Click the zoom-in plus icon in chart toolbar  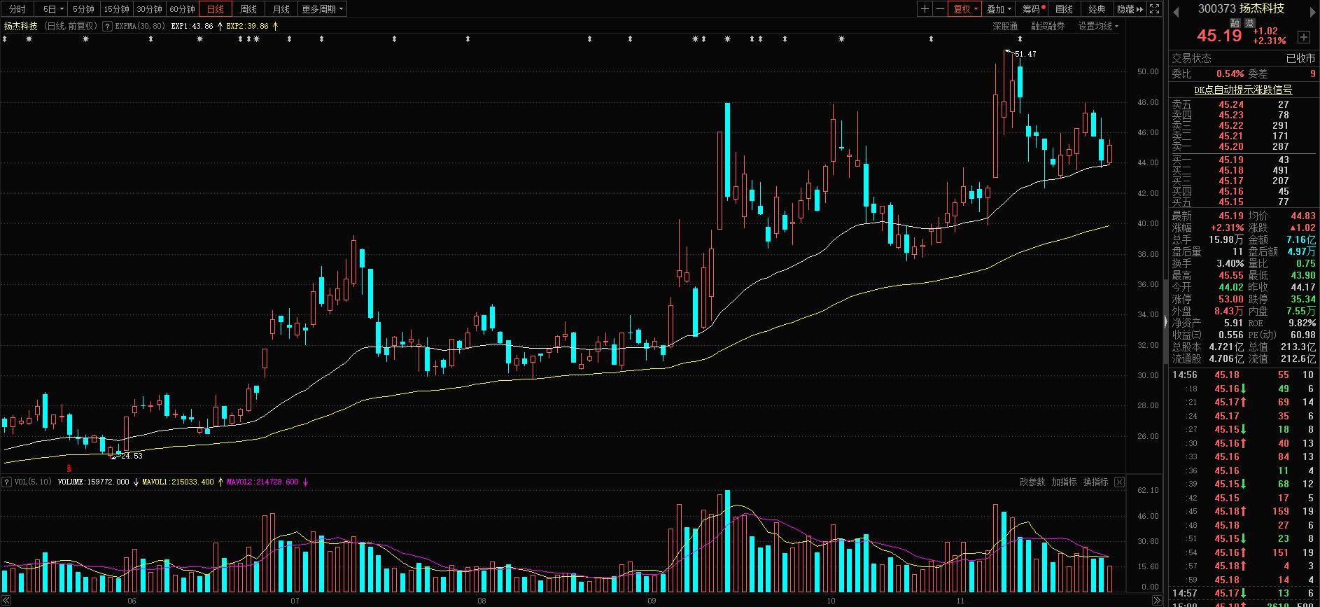(x=925, y=9)
